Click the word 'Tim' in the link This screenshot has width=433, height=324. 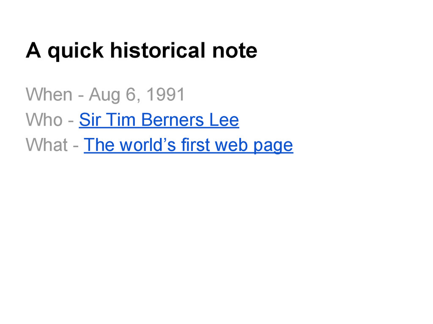(x=121, y=120)
